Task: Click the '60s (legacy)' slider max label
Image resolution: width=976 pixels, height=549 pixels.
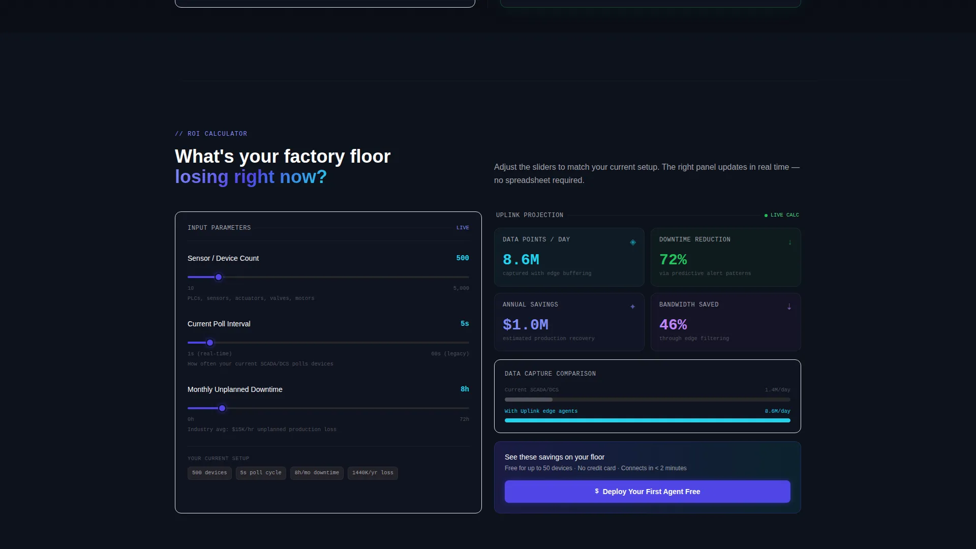Action: [x=450, y=354]
